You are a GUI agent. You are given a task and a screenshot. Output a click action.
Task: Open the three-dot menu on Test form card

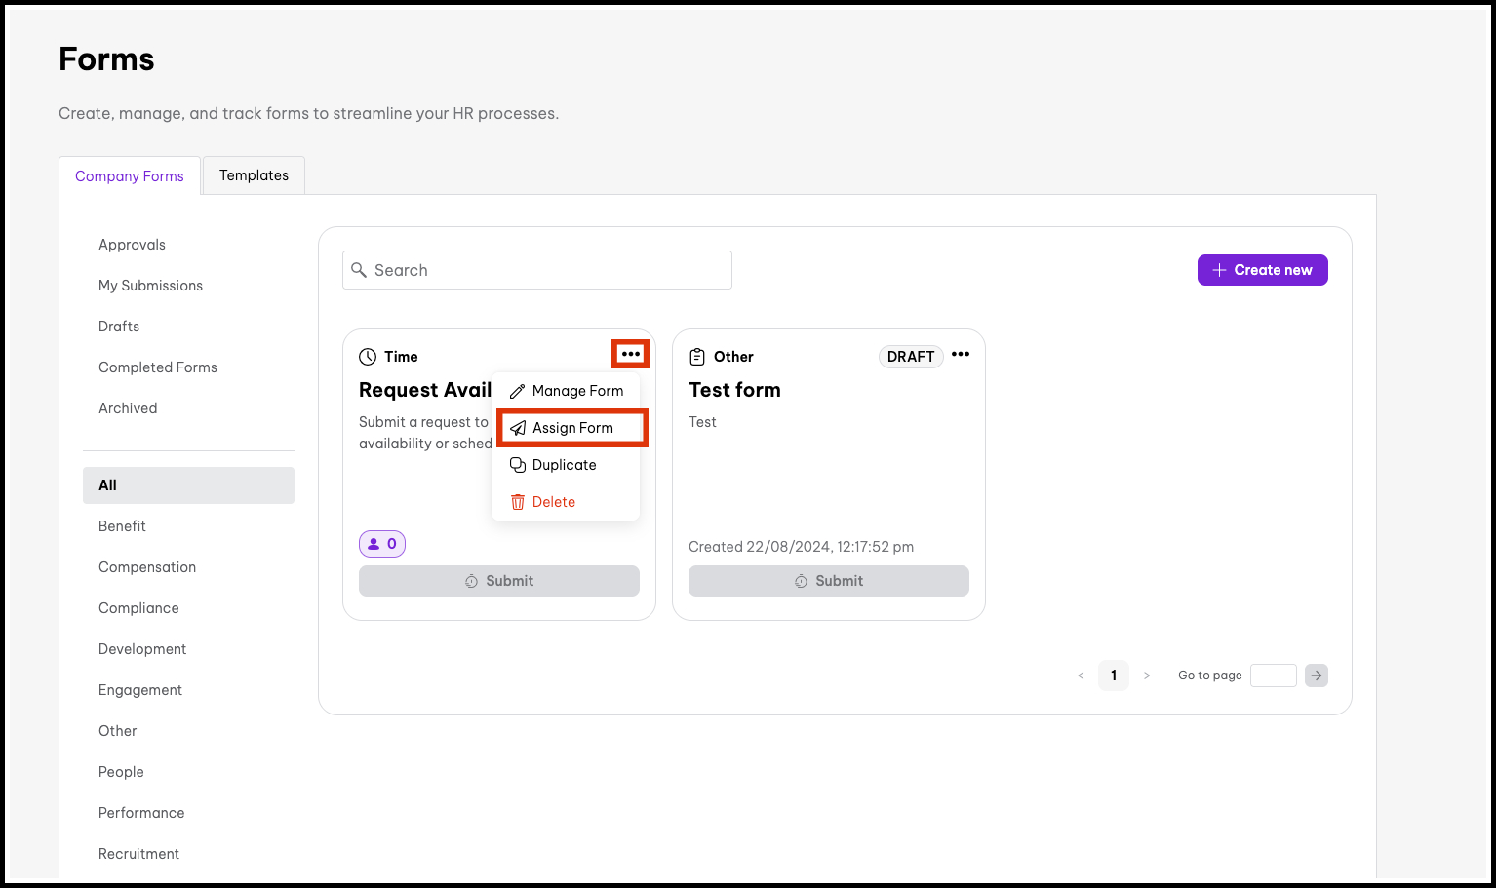click(x=961, y=355)
